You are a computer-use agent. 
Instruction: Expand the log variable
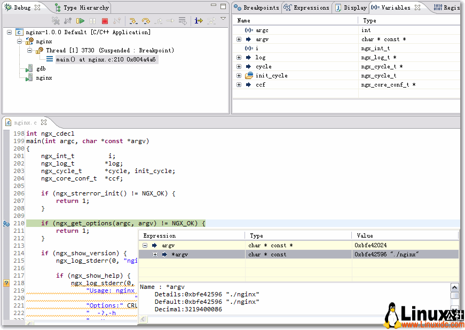point(239,57)
